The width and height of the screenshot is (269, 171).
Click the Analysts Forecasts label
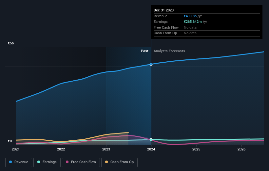pyautogui.click(x=169, y=51)
